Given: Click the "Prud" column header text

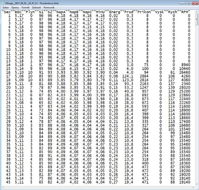Looking at the screenshot, I should (x=129, y=12).
